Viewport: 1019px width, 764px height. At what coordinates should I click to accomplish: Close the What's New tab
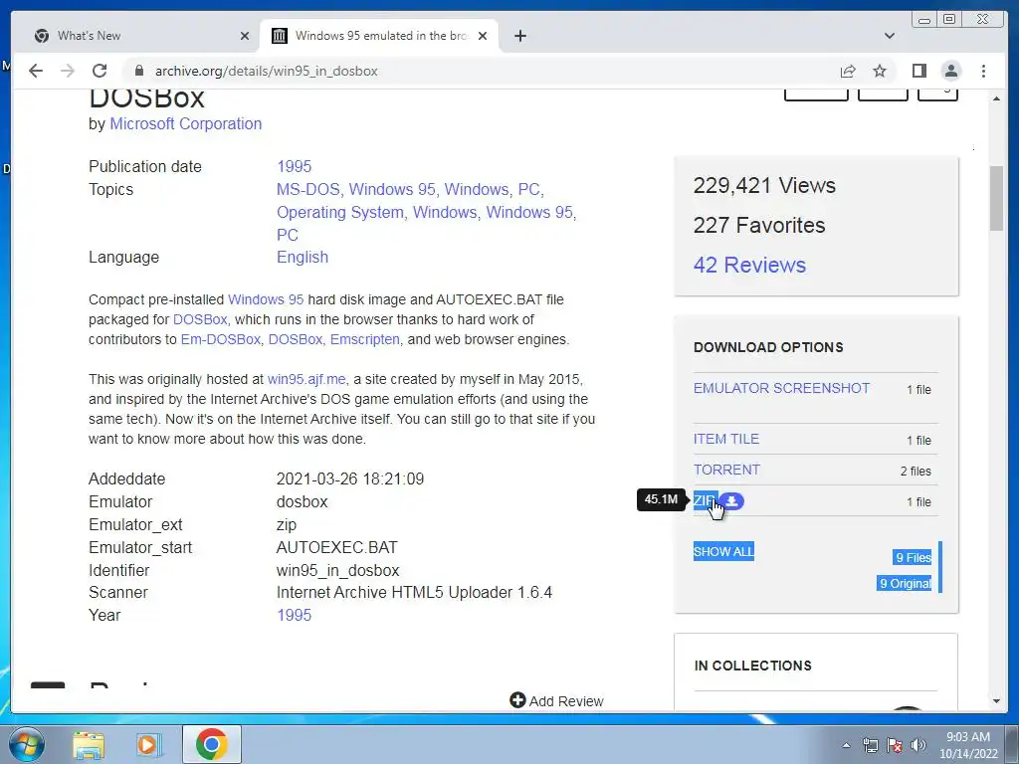[245, 36]
